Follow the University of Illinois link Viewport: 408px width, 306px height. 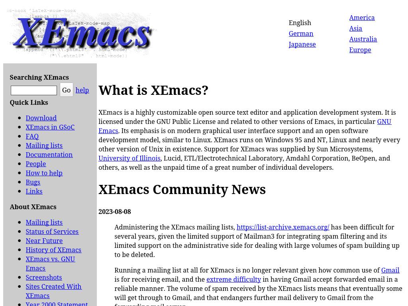(129, 158)
